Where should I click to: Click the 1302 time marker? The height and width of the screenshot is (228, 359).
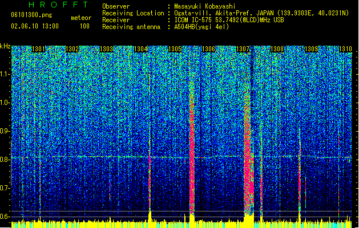72,49
